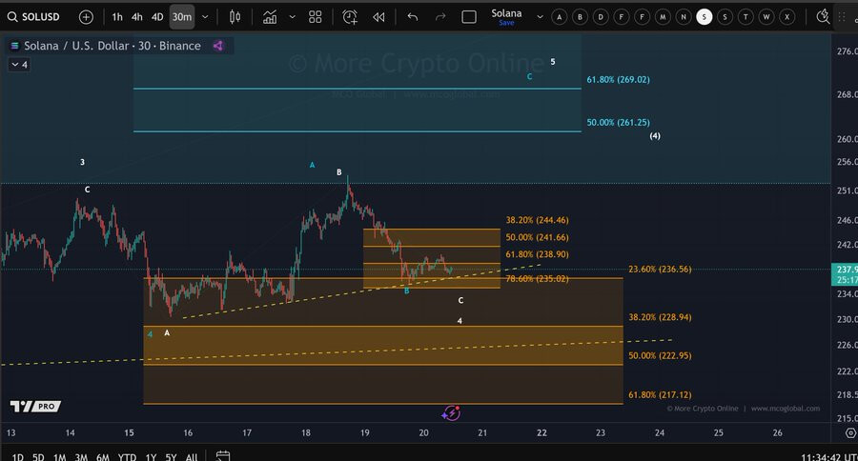Image resolution: width=858 pixels, height=461 pixels.
Task: Undo the last chart action
Action: tap(413, 17)
